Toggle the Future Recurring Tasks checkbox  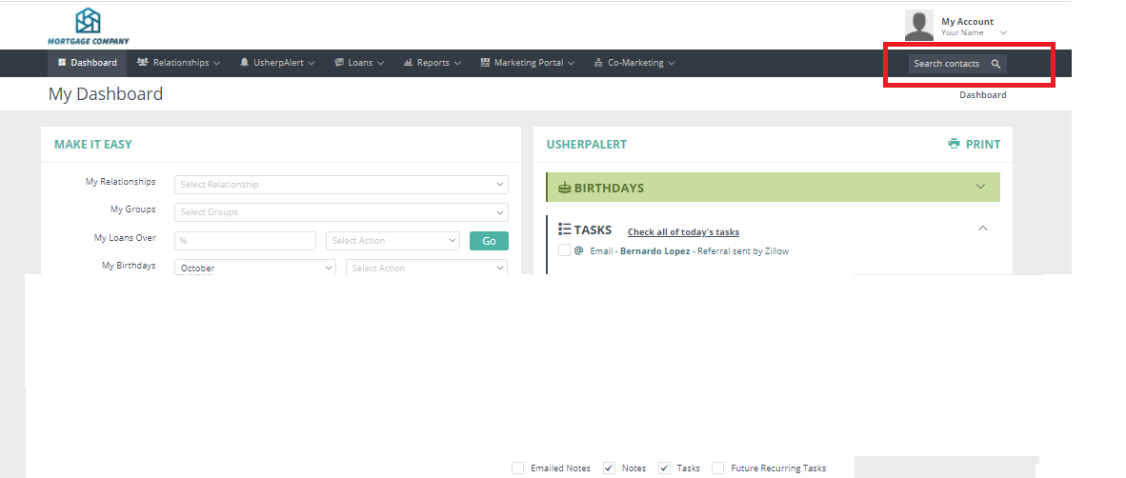(717, 468)
